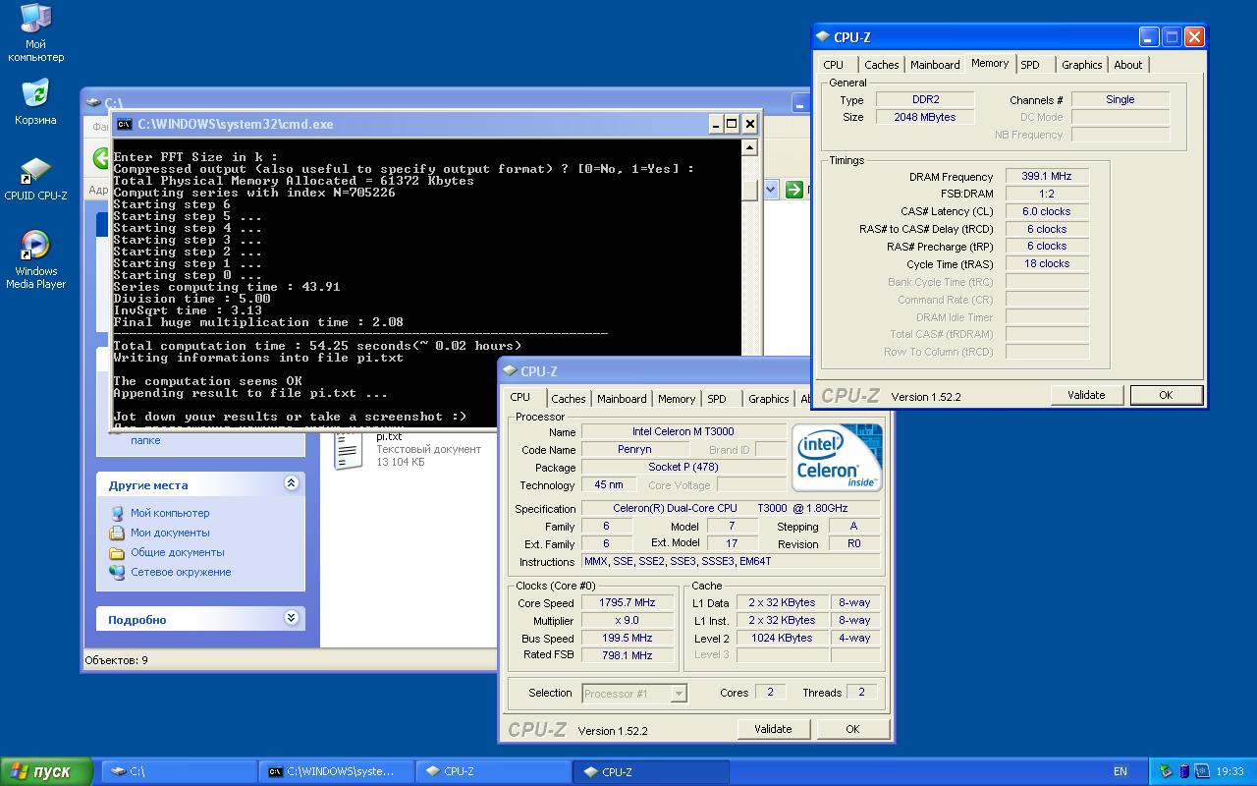1257x786 pixels.
Task: Click cmd window scrollbar up arrow
Action: pyautogui.click(x=749, y=147)
